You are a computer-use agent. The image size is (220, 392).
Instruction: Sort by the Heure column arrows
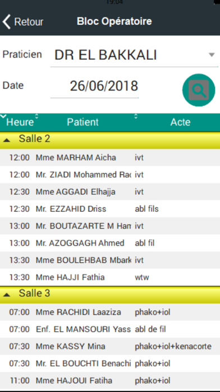tap(36, 116)
